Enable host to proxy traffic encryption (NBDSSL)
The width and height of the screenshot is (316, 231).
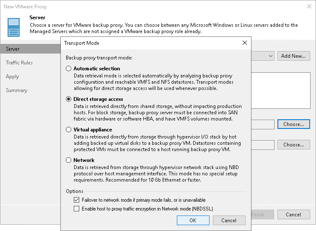click(x=76, y=209)
